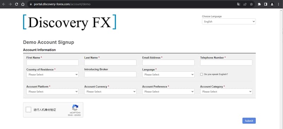Image resolution: width=283 pixels, height=129 pixels.
Task: Click the Discovery FX logo
Action: pos(69,22)
